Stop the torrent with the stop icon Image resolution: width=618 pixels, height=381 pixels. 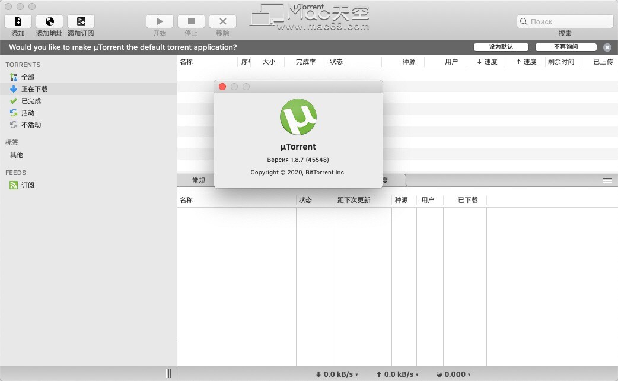pos(190,21)
